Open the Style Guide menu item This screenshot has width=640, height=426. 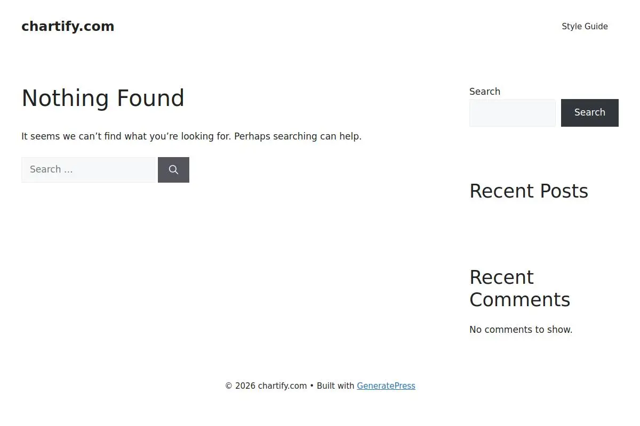point(585,27)
